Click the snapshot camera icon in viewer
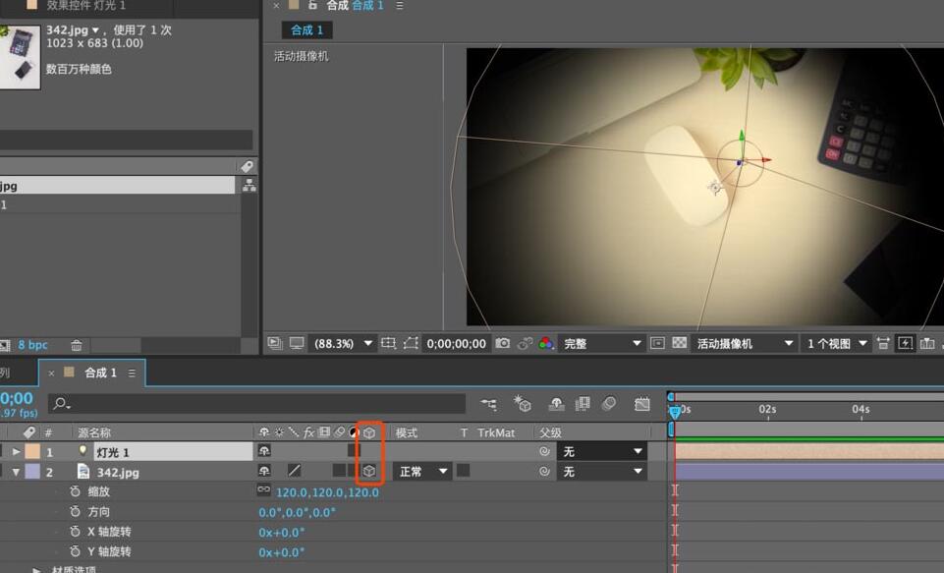Viewport: 944px width, 573px height. [503, 343]
